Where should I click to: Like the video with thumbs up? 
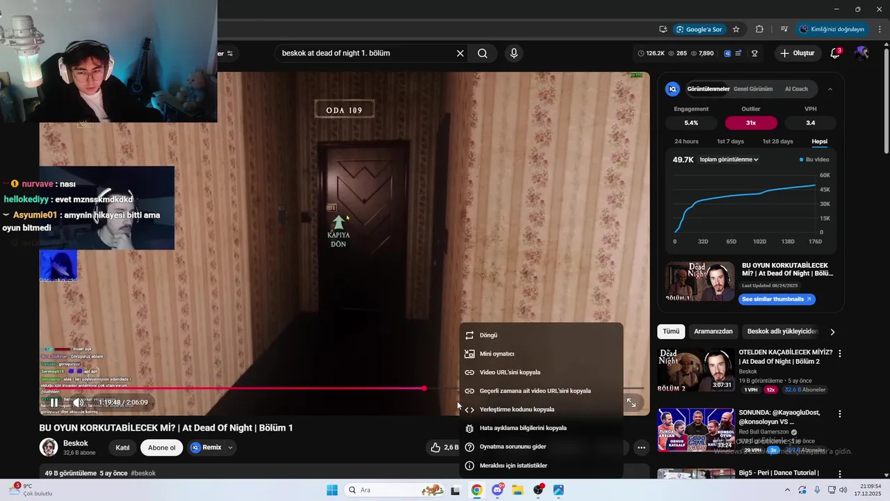click(435, 447)
